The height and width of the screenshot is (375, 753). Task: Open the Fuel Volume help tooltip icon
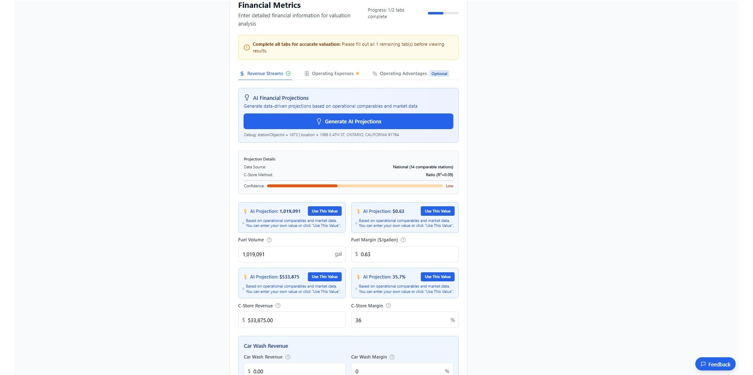[269, 240]
